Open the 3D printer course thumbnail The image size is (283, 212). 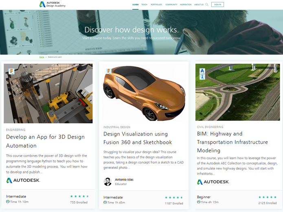coord(48,94)
